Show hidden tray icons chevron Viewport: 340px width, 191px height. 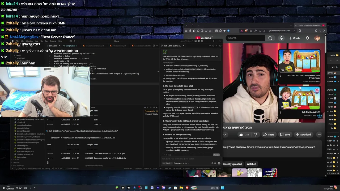tap(35, 188)
